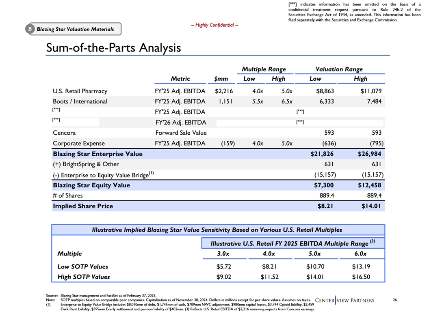Select the confidential treatment notice paragraph

click(354, 12)
